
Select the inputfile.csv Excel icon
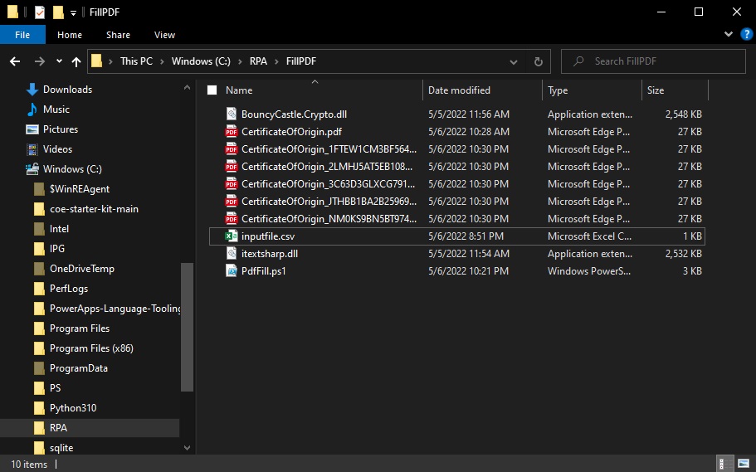tap(232, 236)
